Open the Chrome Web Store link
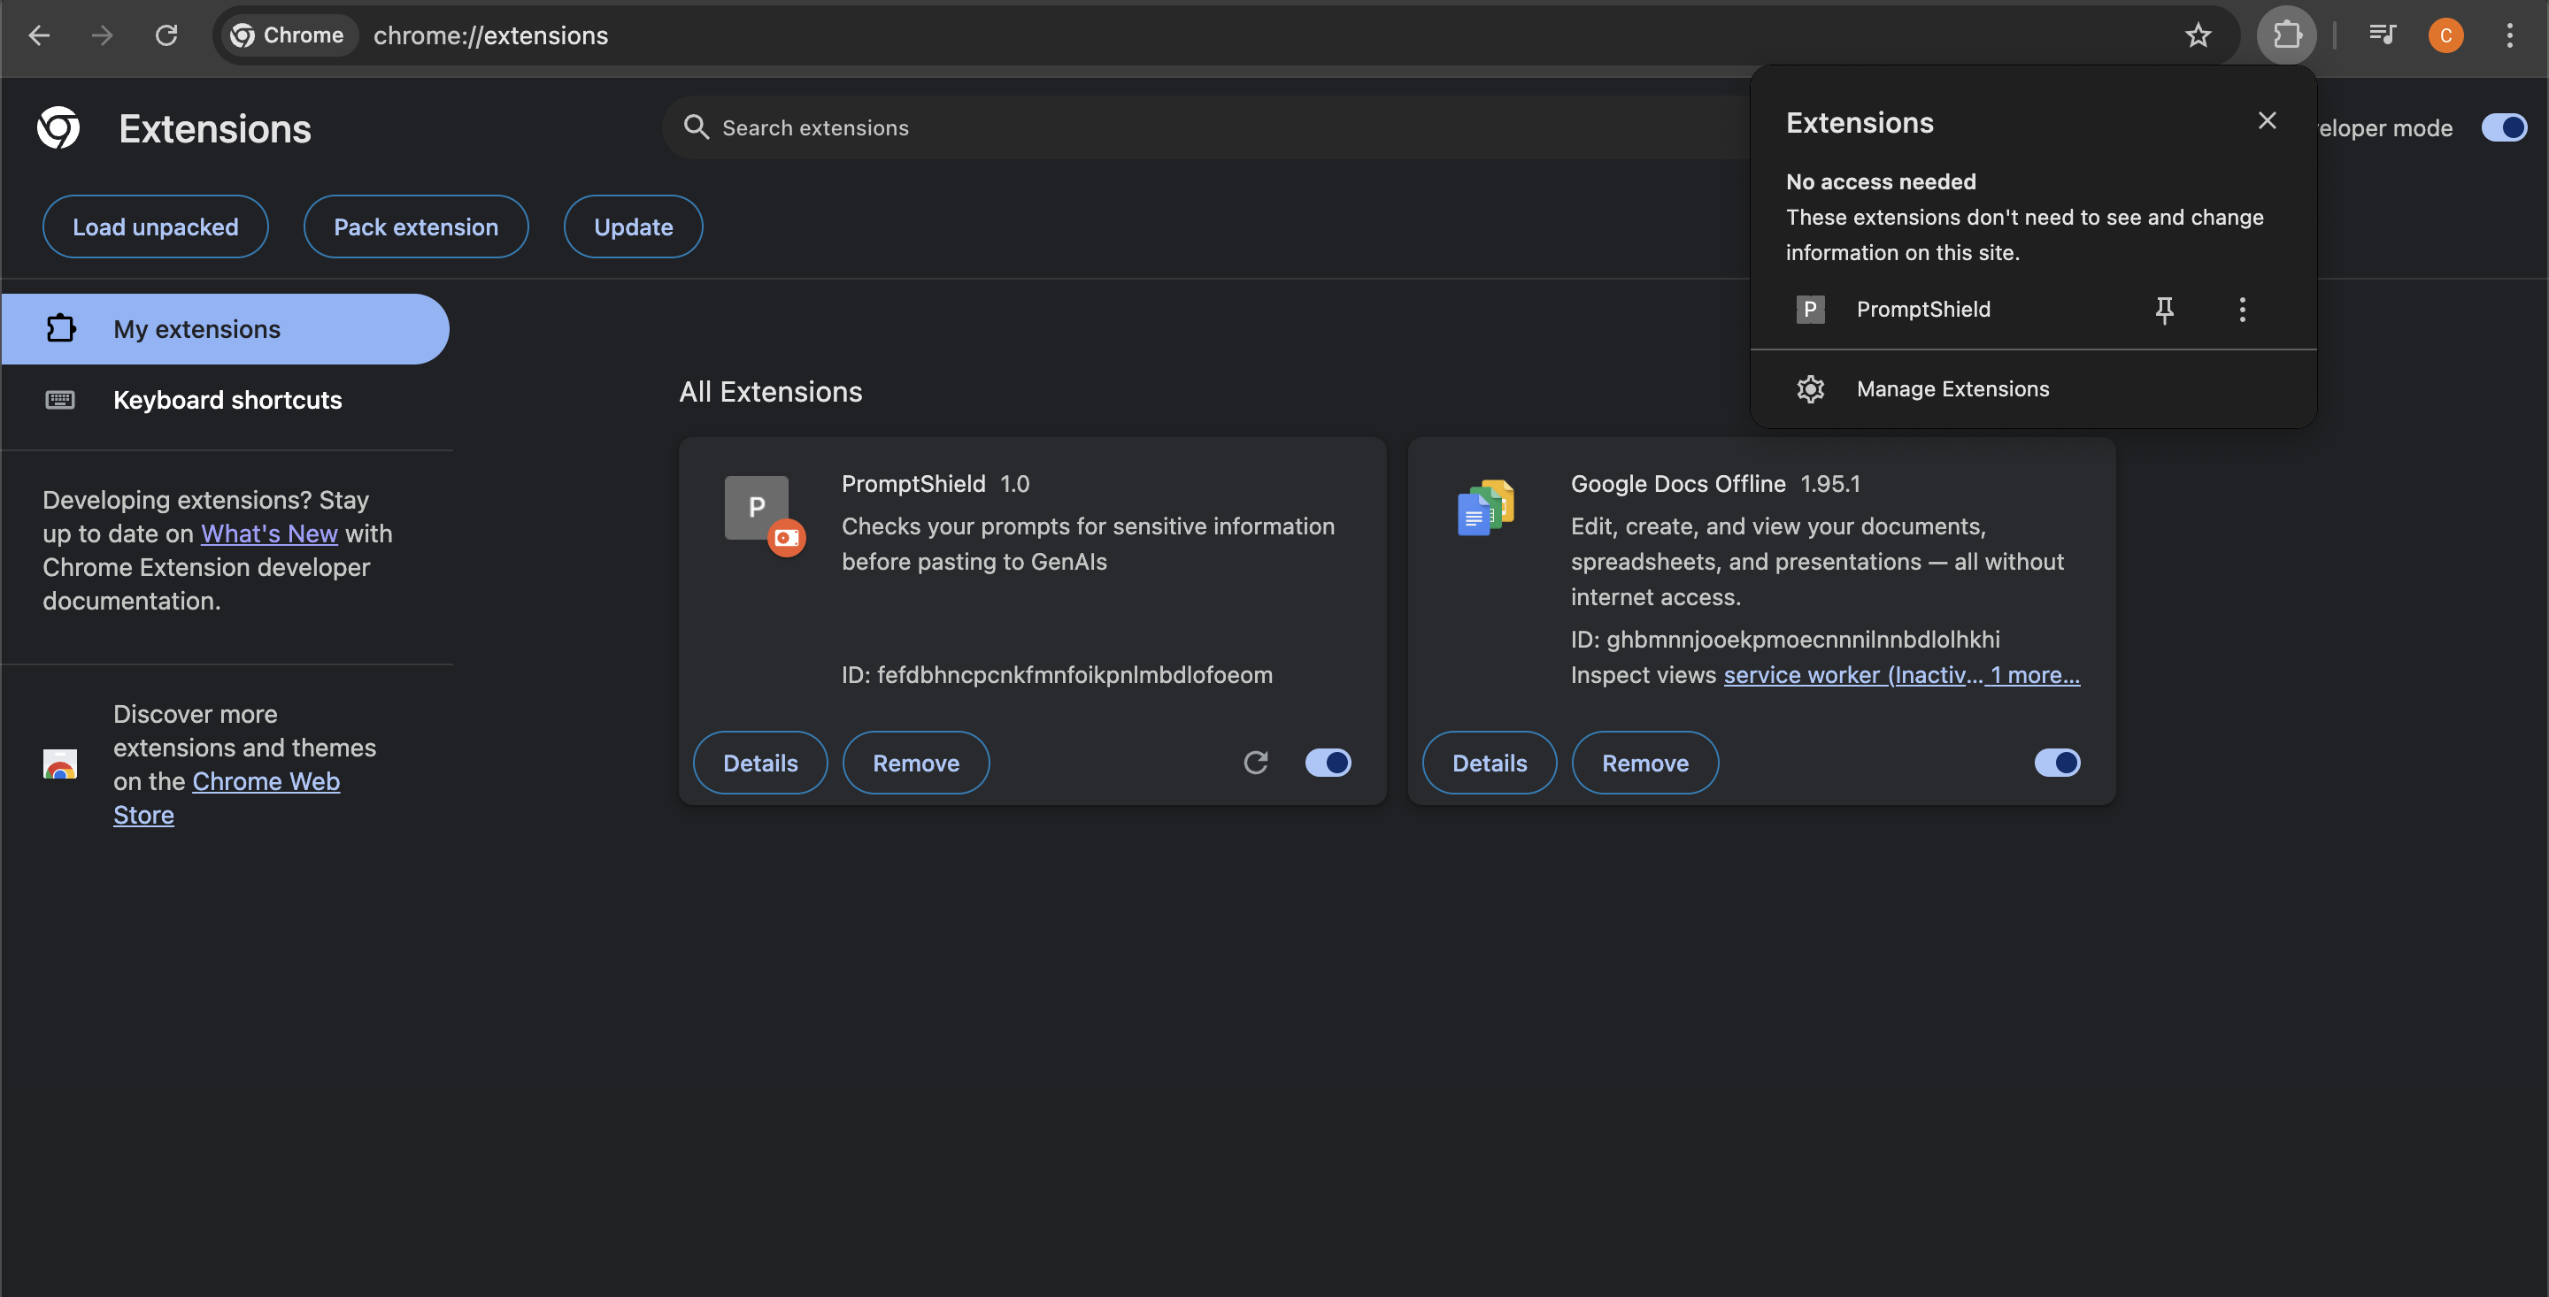2549x1297 pixels. 266,781
